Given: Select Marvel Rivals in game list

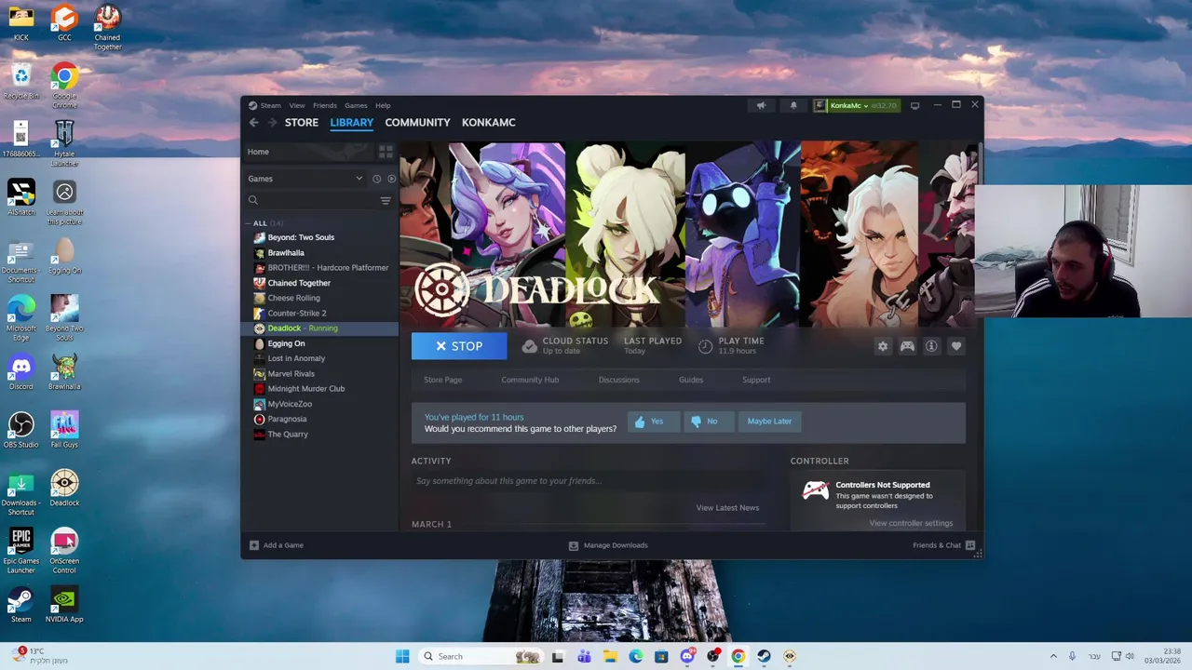Looking at the screenshot, I should click(x=320, y=373).
